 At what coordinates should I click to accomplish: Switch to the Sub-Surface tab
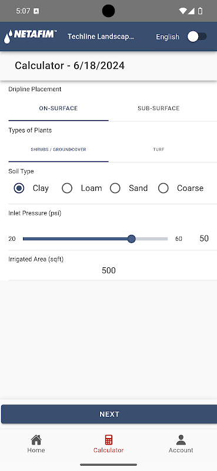click(158, 108)
